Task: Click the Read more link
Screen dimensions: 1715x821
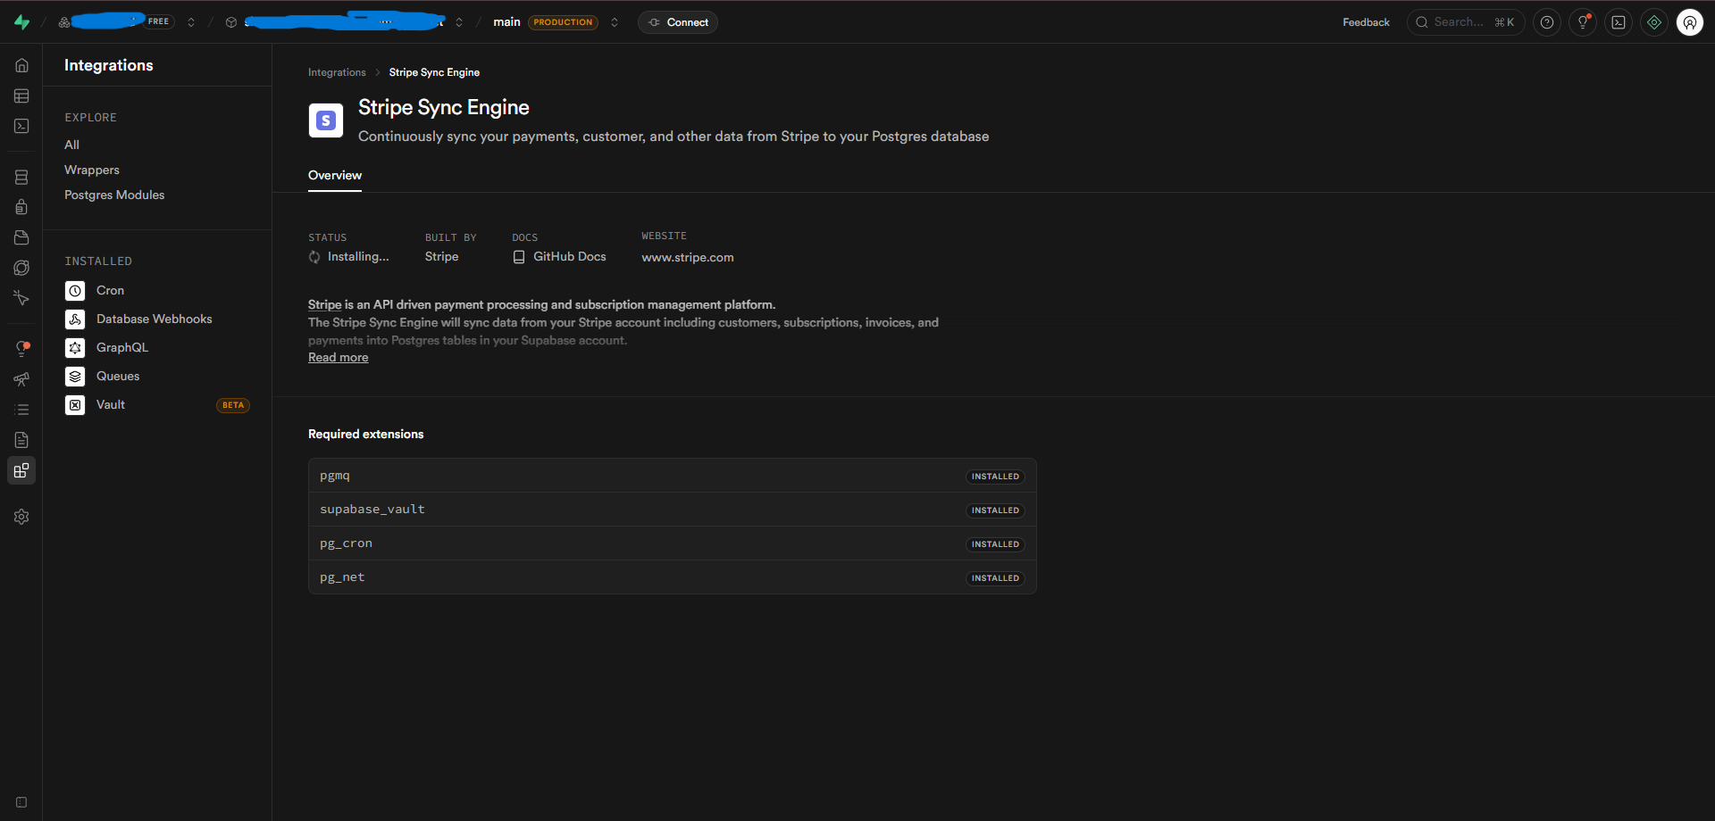Action: pyautogui.click(x=338, y=357)
